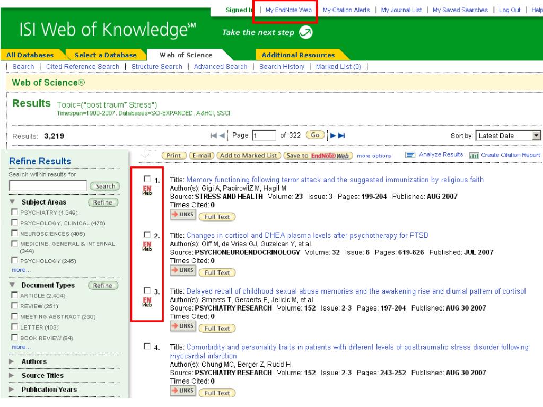This screenshot has height=407, width=543.
Task: Select checkbox for result 4
Action: coord(147,346)
